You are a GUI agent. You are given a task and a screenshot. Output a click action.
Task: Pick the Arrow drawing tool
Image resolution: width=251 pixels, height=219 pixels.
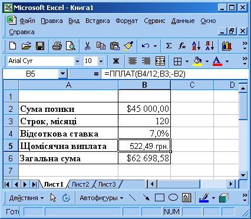pos(146,198)
